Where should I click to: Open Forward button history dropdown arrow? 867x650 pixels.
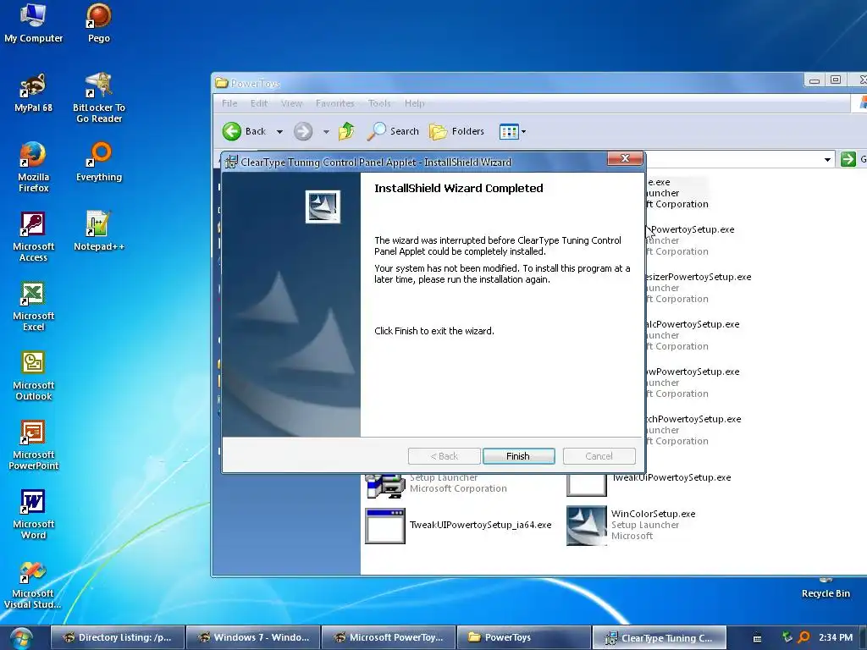(x=326, y=131)
